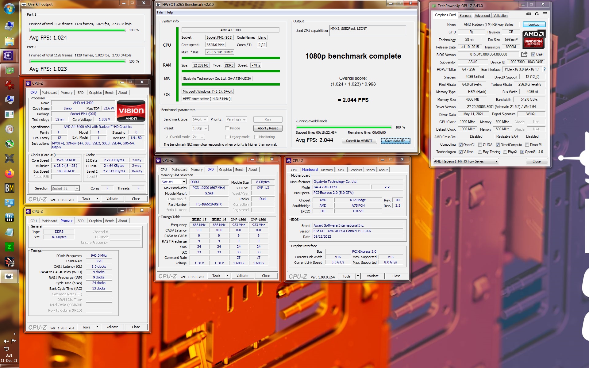Enable the Monitoring checkbox in HWBOT x265

pyautogui.click(x=256, y=137)
